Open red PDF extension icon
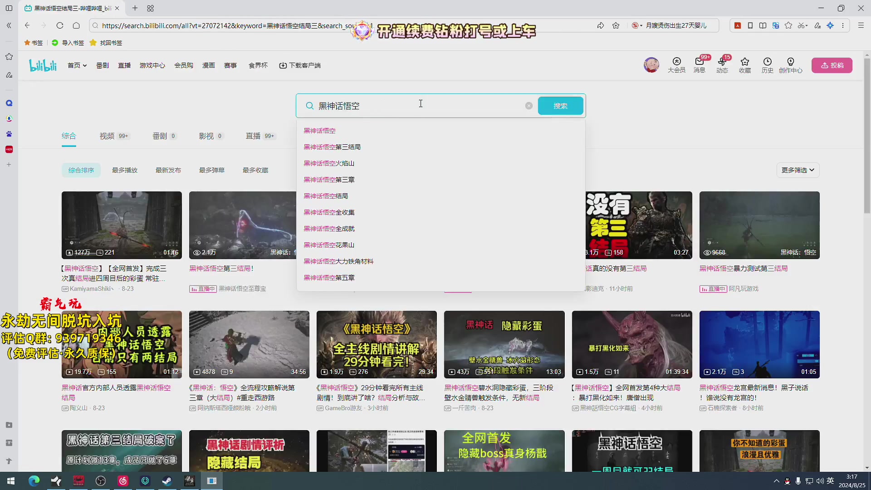This screenshot has width=871, height=490. pos(738,25)
